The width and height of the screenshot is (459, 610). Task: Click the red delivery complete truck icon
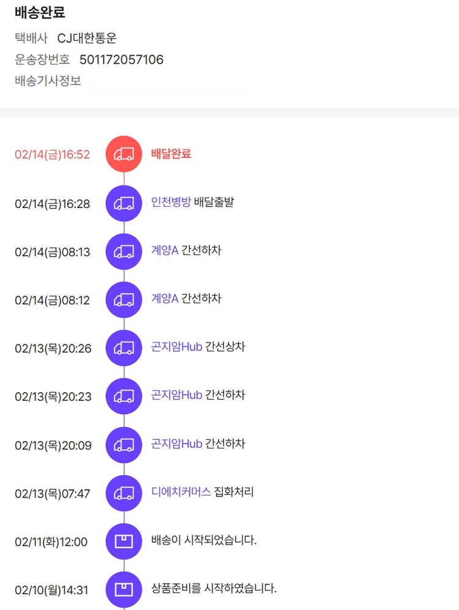(x=124, y=154)
